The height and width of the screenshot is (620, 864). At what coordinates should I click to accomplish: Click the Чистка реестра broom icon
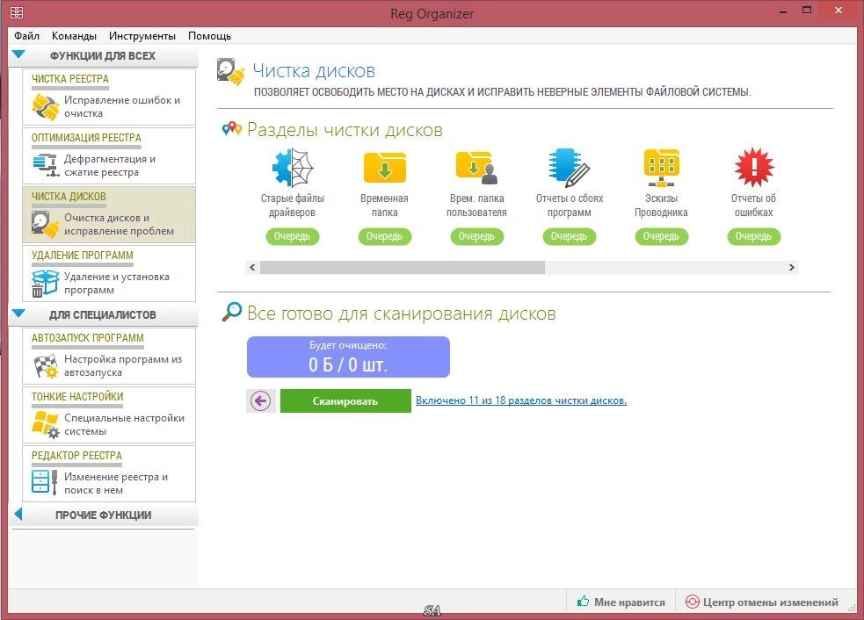pos(45,106)
